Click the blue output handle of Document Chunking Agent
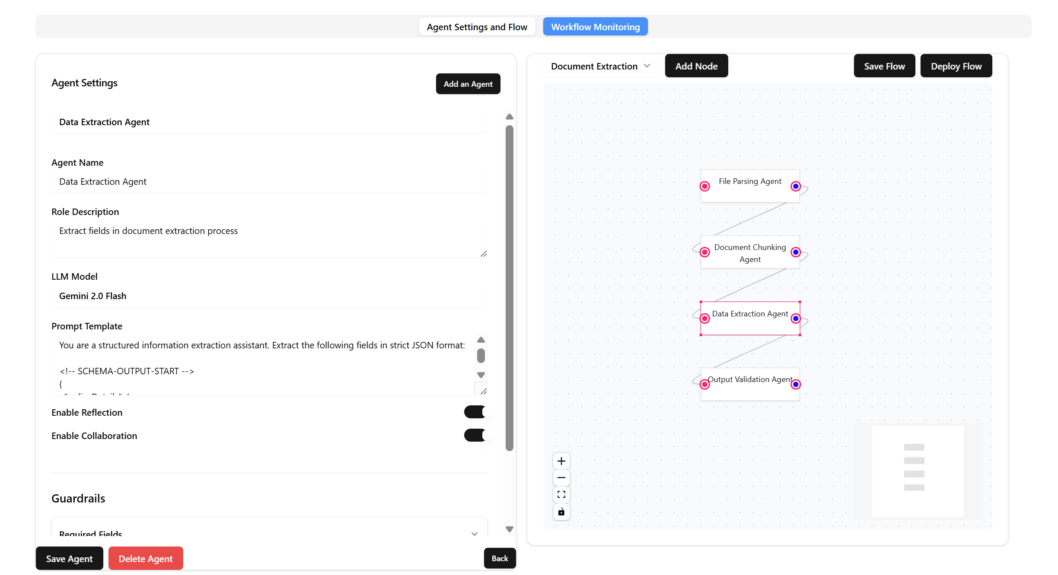Screen dimensions: 1058x575 (795, 252)
